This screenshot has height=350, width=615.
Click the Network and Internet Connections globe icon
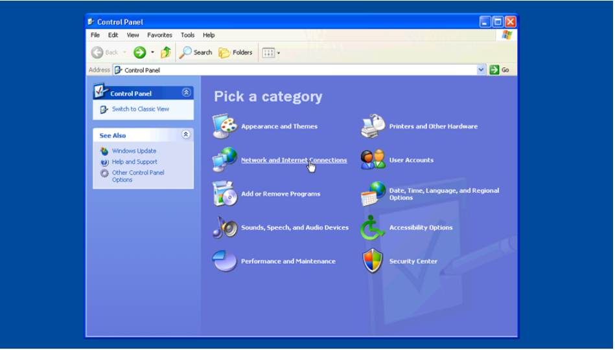pyautogui.click(x=225, y=160)
